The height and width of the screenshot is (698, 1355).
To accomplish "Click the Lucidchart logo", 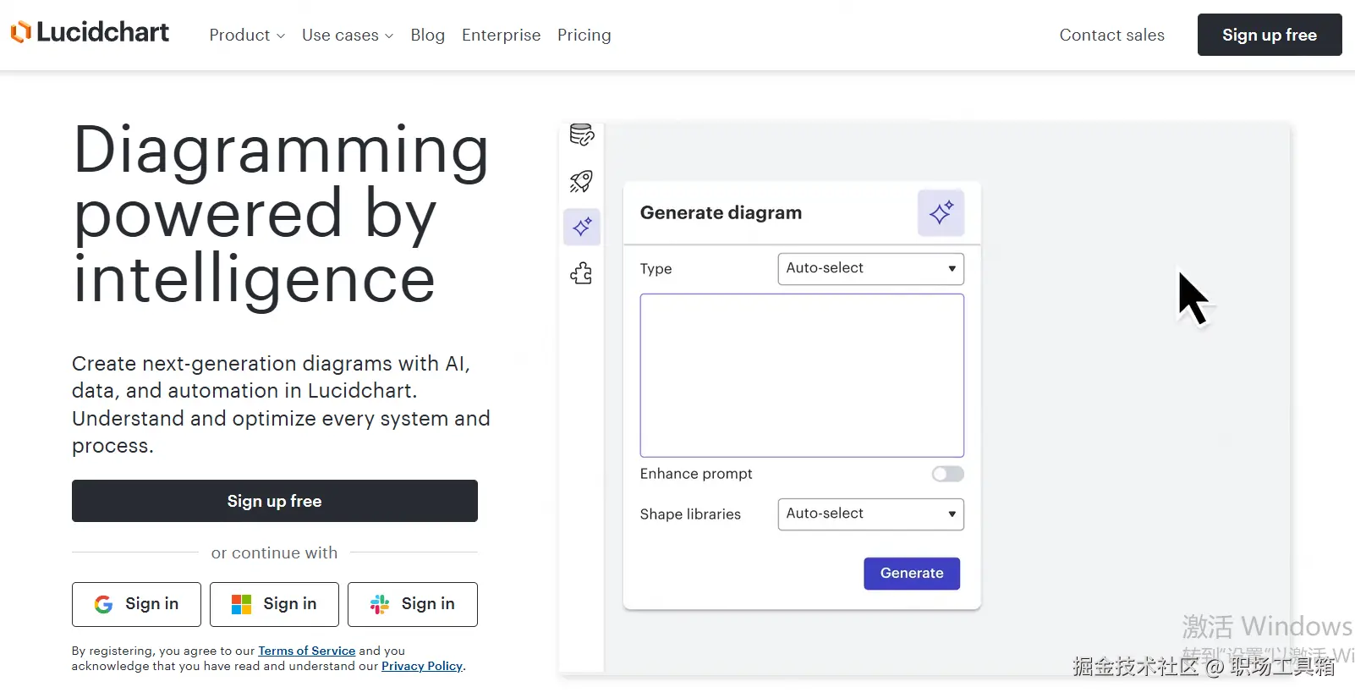I will (90, 33).
